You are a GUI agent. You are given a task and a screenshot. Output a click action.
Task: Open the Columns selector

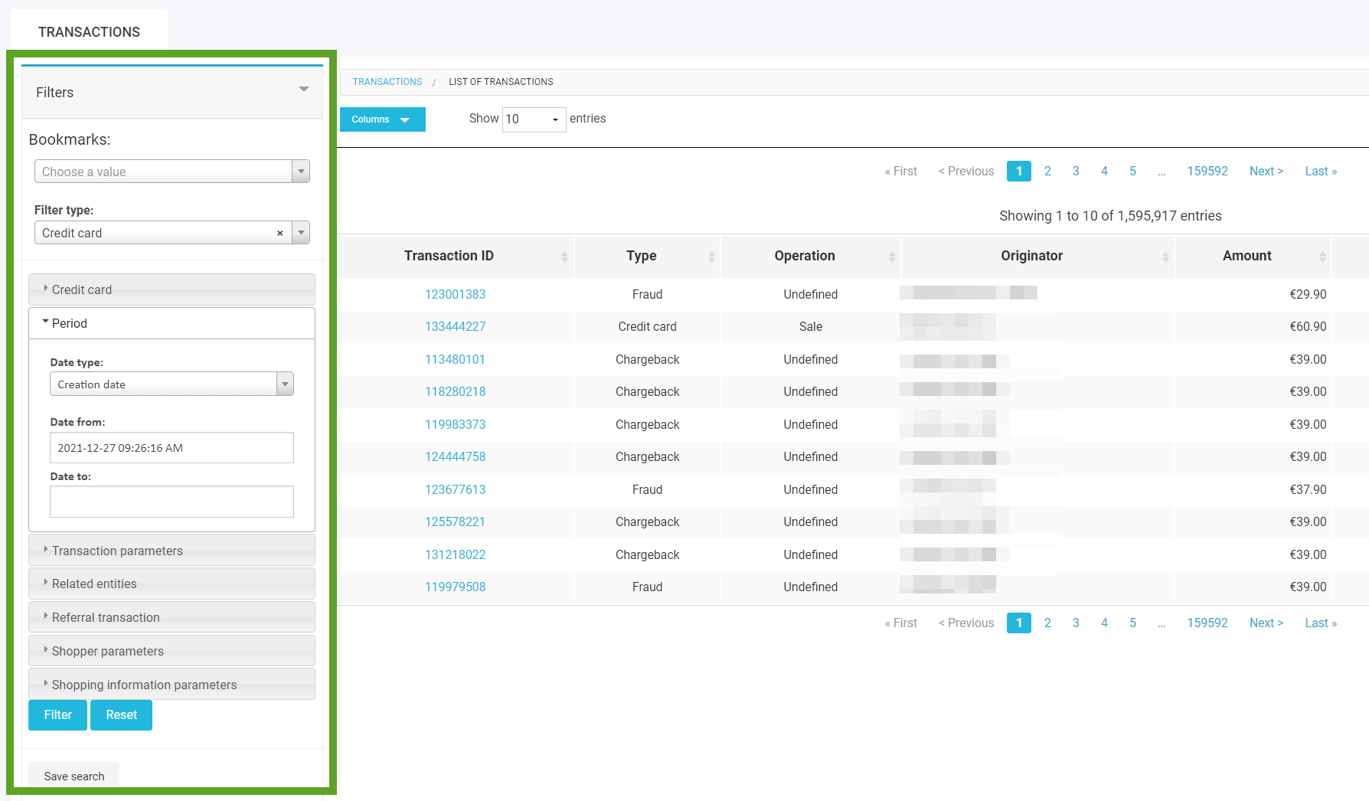(x=382, y=119)
